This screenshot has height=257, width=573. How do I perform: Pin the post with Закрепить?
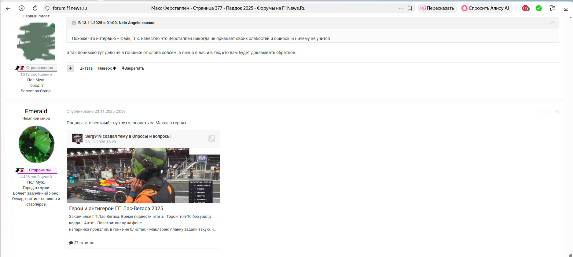pyautogui.click(x=133, y=68)
